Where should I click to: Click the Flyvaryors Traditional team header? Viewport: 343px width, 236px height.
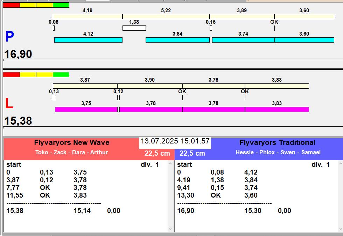[277, 142]
